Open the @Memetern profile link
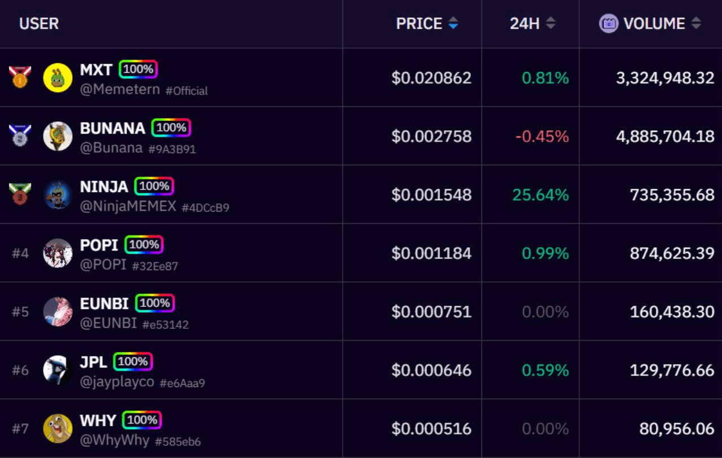Image resolution: width=722 pixels, height=458 pixels. tap(120, 89)
